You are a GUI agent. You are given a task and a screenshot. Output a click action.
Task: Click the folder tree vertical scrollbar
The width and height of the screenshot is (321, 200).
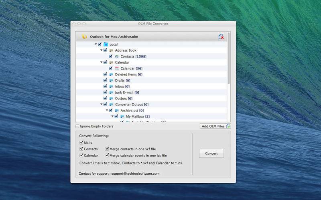[x=228, y=59]
